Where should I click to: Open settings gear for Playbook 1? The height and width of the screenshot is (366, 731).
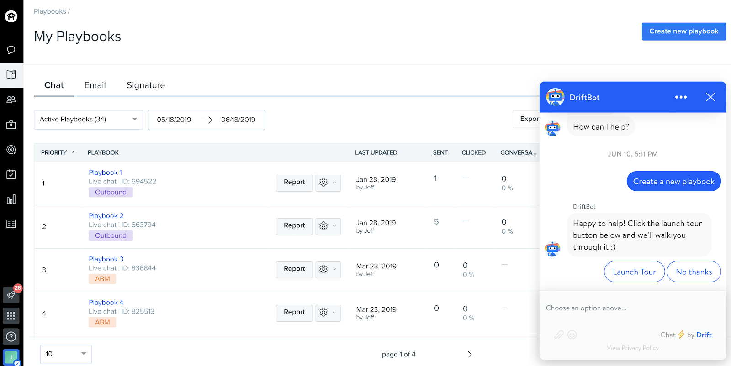click(328, 183)
